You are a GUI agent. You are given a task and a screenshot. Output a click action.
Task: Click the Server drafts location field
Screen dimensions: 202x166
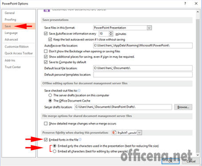click(x=123, y=107)
